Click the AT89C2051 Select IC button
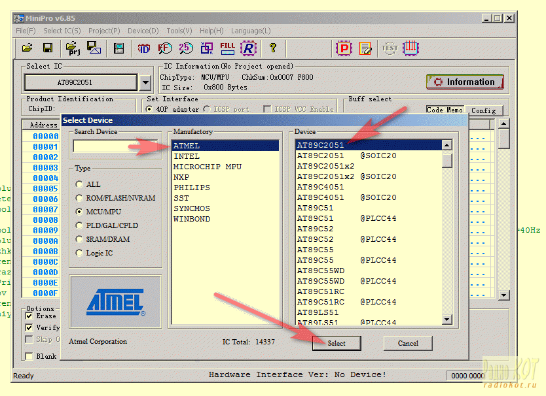 coord(81,82)
